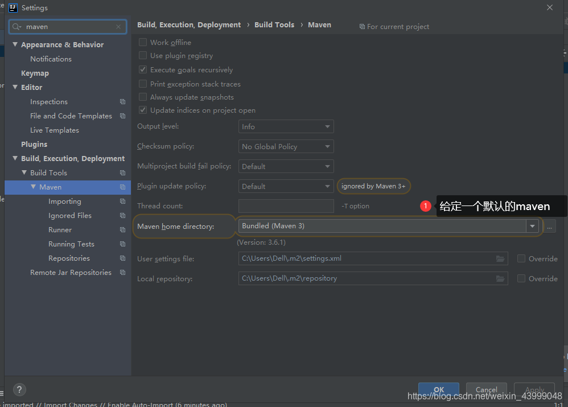Open the Maven home directory dropdown arrow
Screen dimensions: 568x407
pyautogui.click(x=532, y=226)
